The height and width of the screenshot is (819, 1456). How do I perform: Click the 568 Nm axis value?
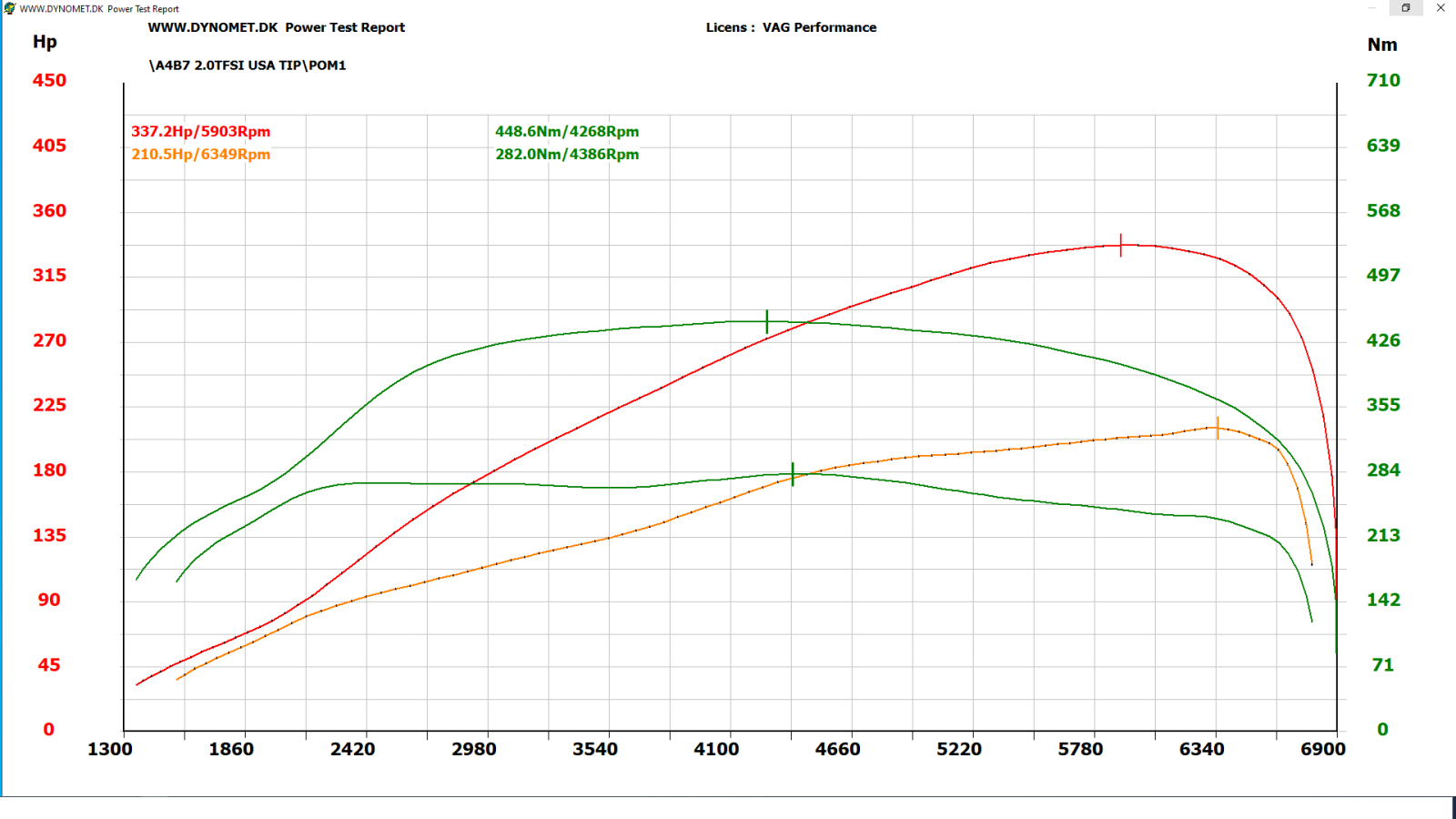[1383, 210]
